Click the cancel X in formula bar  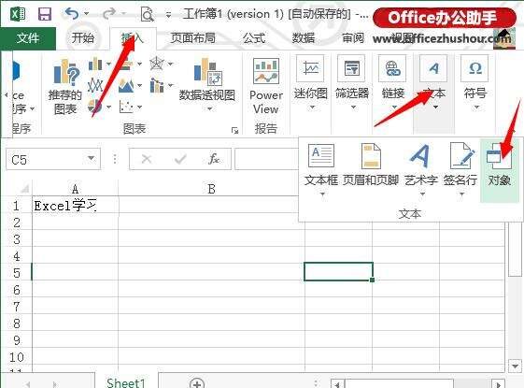click(147, 159)
